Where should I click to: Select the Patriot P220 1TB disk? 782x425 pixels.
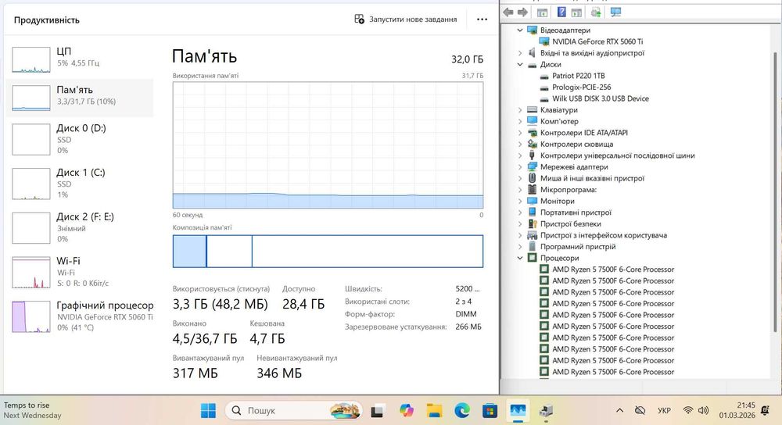[578, 76]
